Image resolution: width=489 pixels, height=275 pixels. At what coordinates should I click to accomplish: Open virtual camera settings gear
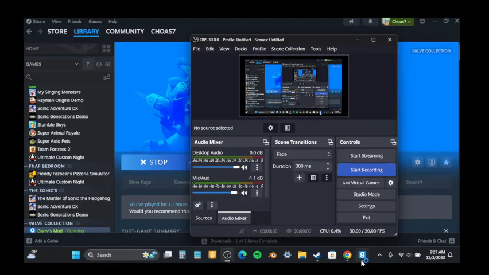point(390,183)
